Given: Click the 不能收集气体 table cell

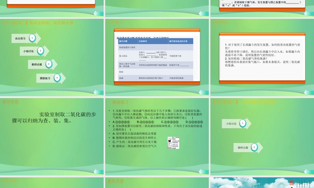Looking at the screenshot, I should coord(181,56).
